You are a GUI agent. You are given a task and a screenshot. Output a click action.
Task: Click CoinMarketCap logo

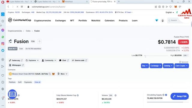point(19,20)
